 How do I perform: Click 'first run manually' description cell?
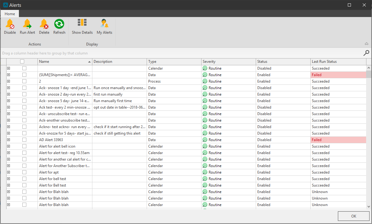[x=120, y=94]
